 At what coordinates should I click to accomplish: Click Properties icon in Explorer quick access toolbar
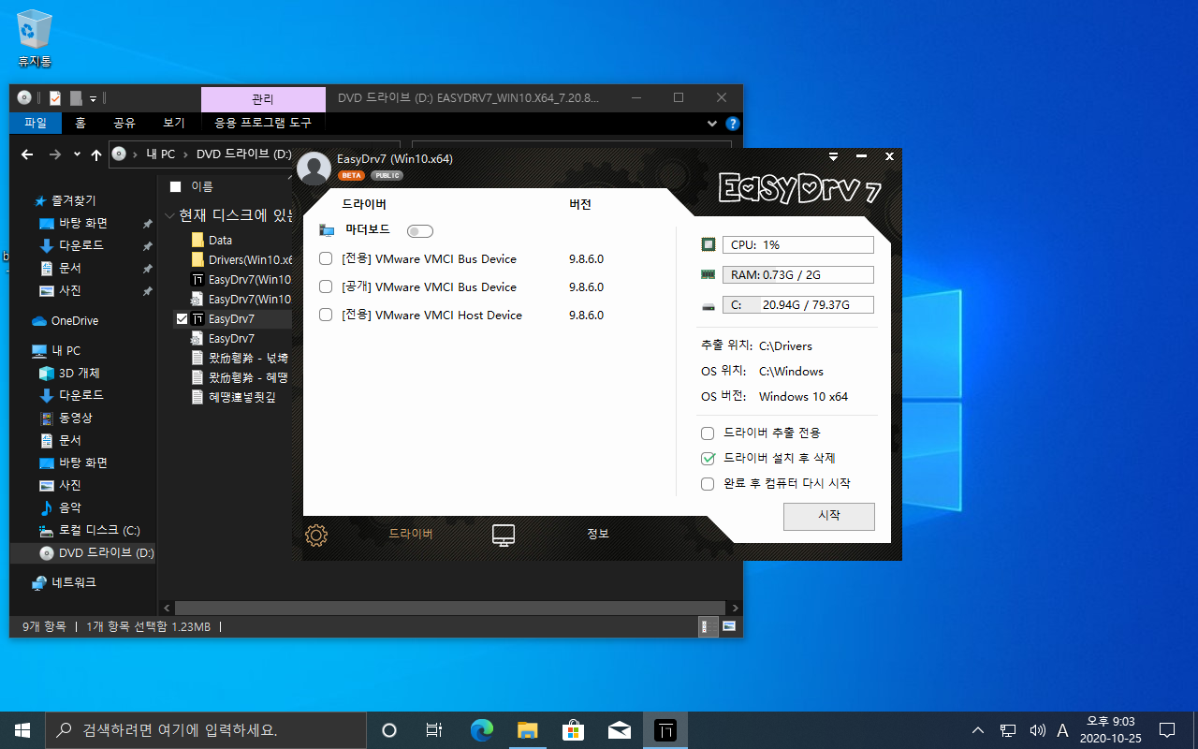[x=55, y=97]
